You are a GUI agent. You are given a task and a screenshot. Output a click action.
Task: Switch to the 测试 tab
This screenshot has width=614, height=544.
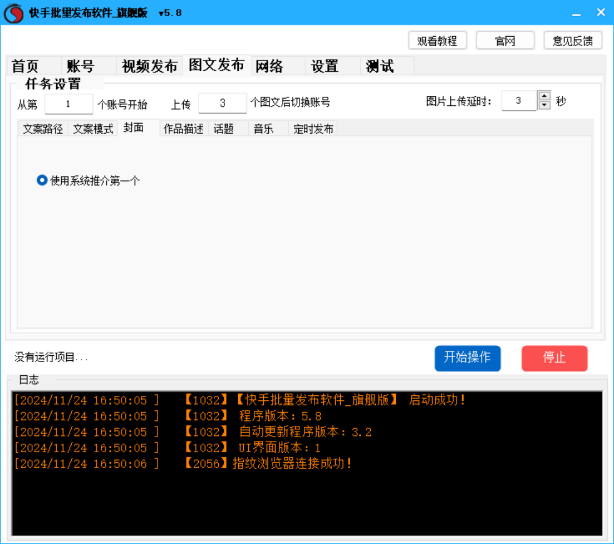pos(387,66)
